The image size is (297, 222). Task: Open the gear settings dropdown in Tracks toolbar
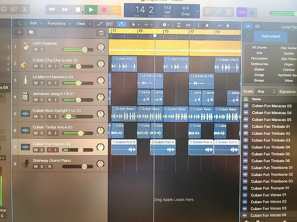[x=166, y=25]
